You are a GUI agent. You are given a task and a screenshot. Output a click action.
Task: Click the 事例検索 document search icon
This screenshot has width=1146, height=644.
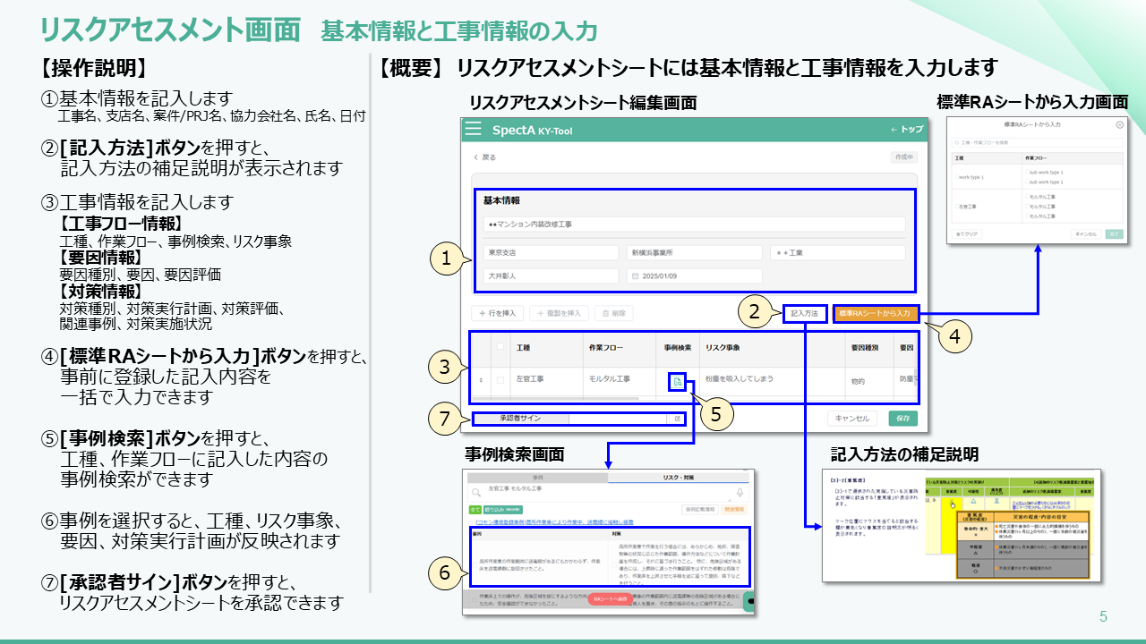pyautogui.click(x=677, y=382)
